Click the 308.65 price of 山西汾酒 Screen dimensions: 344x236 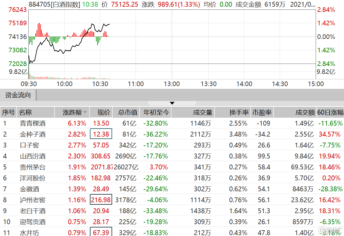click(x=101, y=156)
